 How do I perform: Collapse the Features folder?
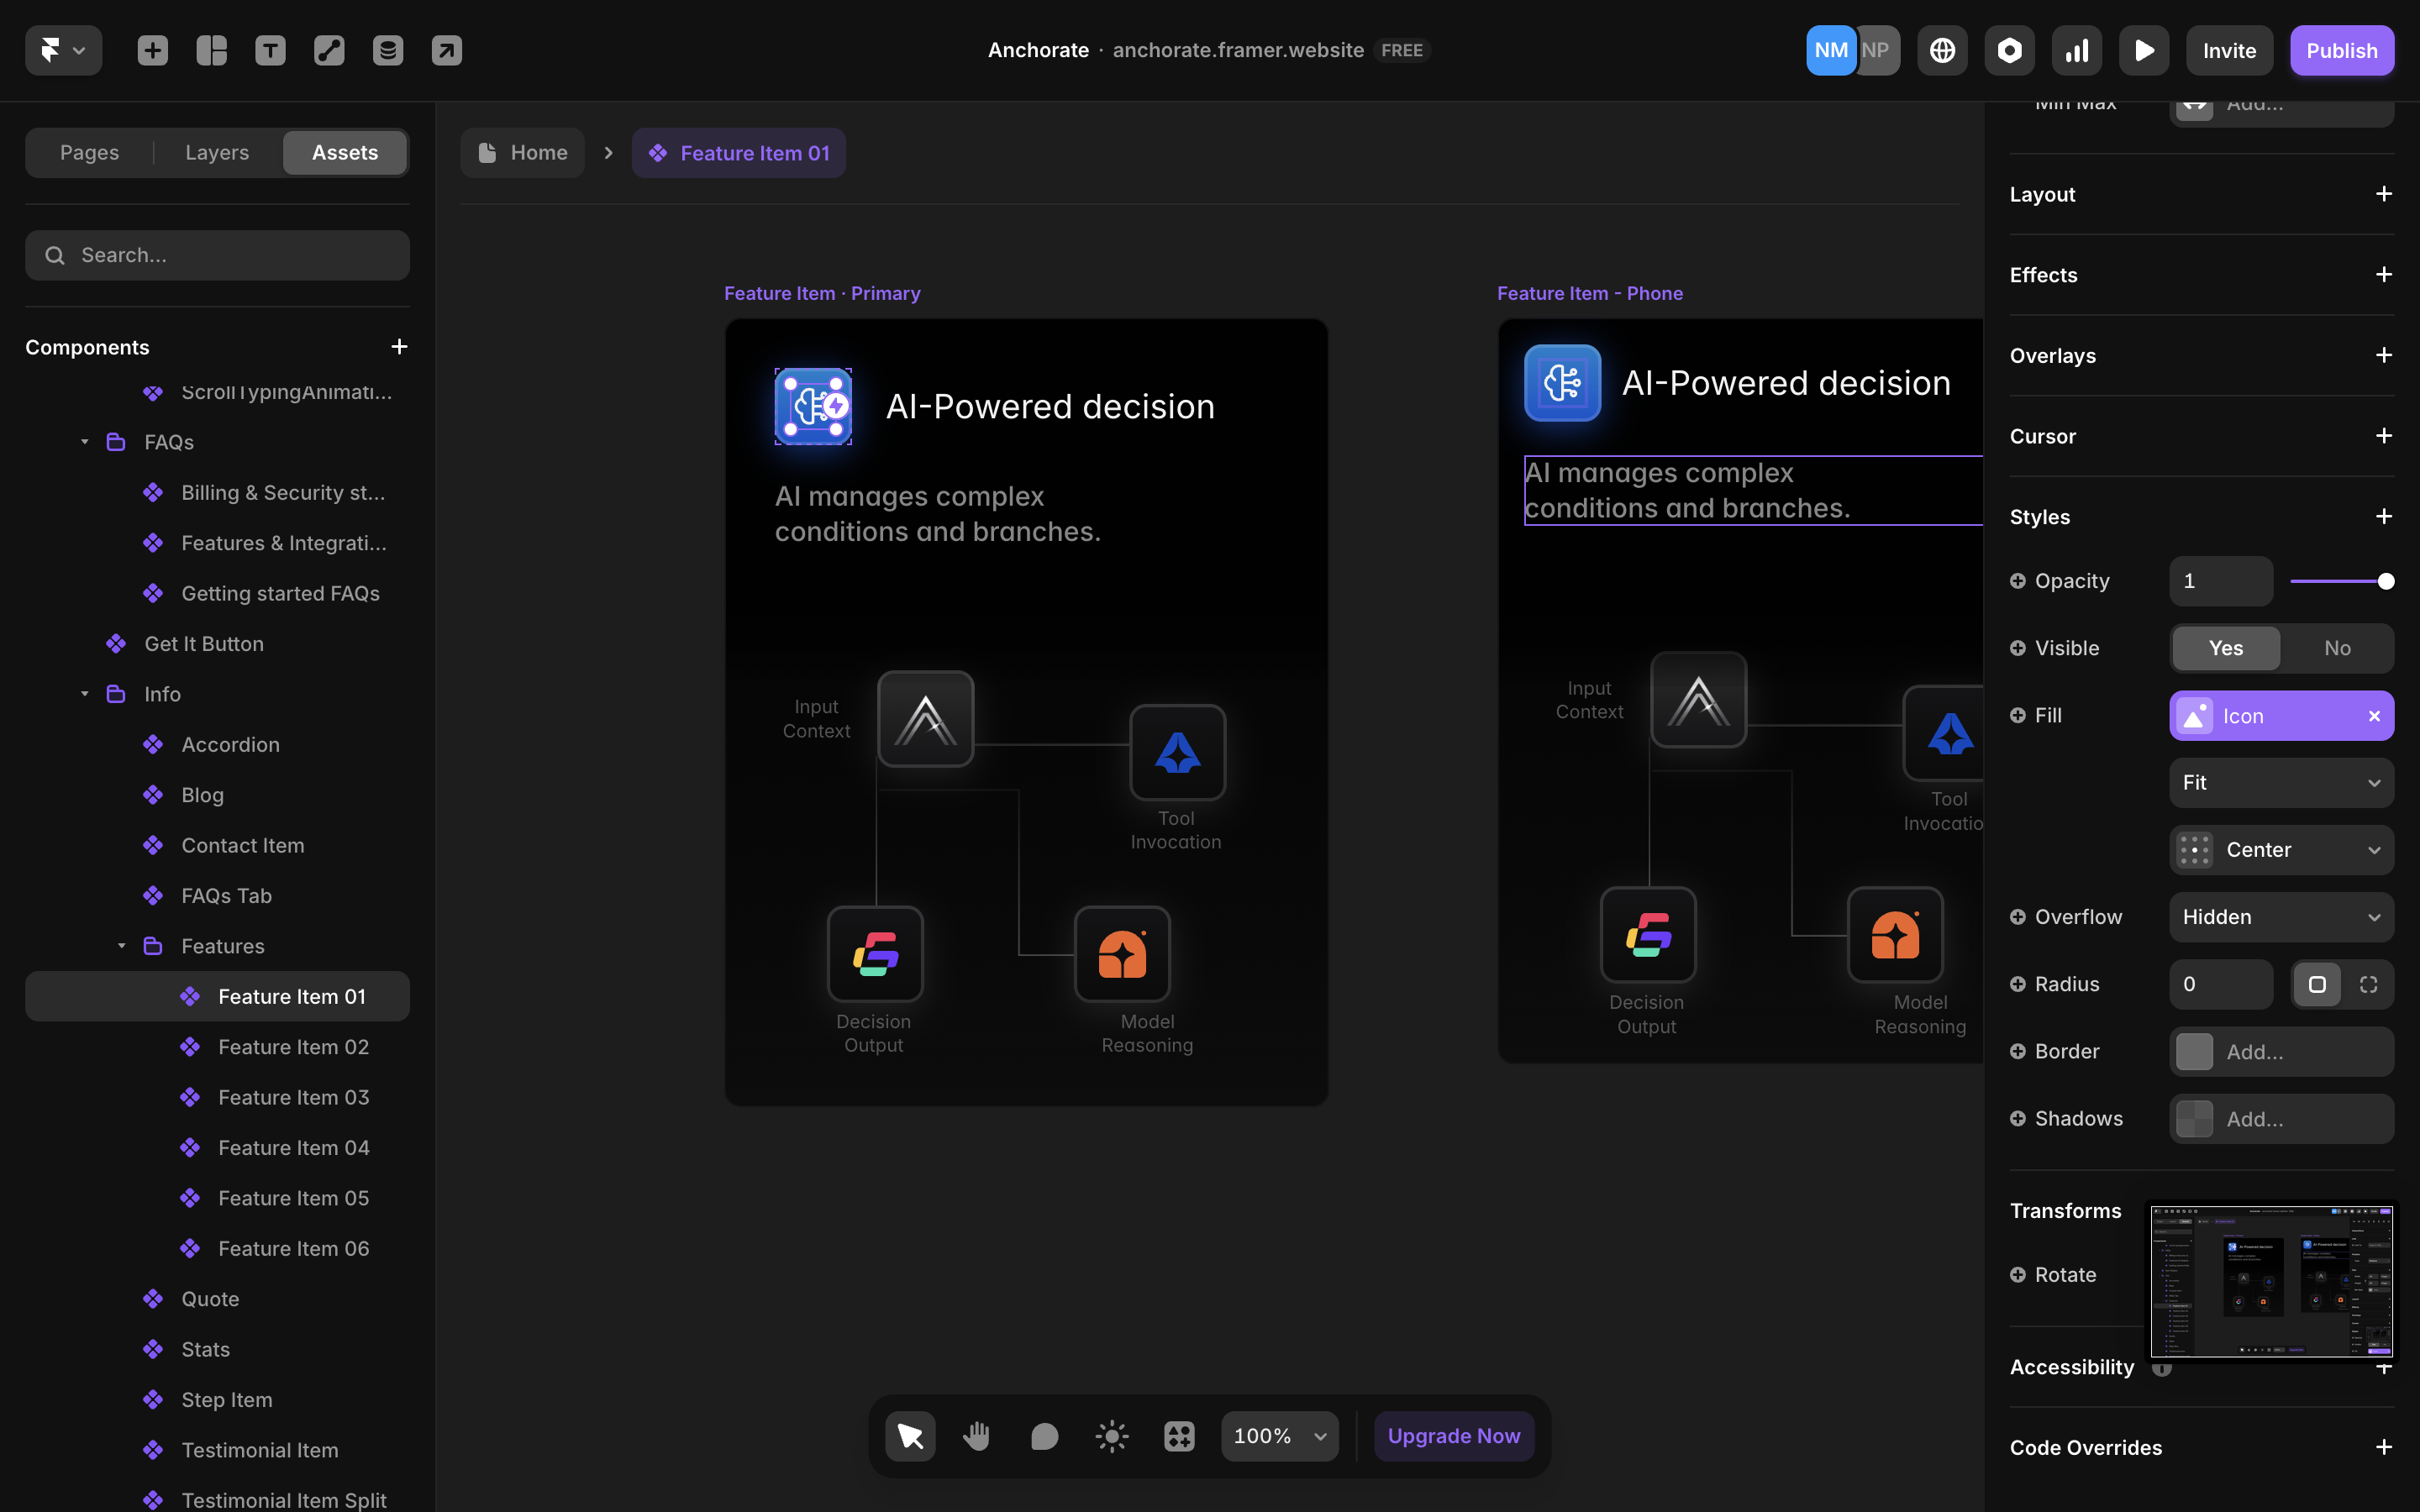(121, 946)
